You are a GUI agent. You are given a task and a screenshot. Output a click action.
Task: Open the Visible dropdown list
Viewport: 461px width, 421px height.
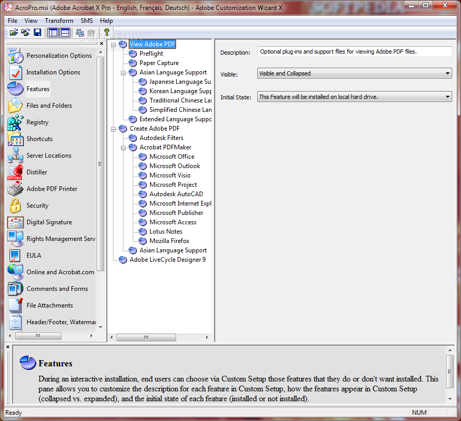click(355, 73)
